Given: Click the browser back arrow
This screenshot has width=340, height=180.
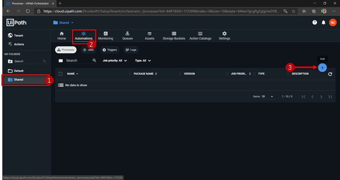Looking at the screenshot, I should pyautogui.click(x=8, y=11).
